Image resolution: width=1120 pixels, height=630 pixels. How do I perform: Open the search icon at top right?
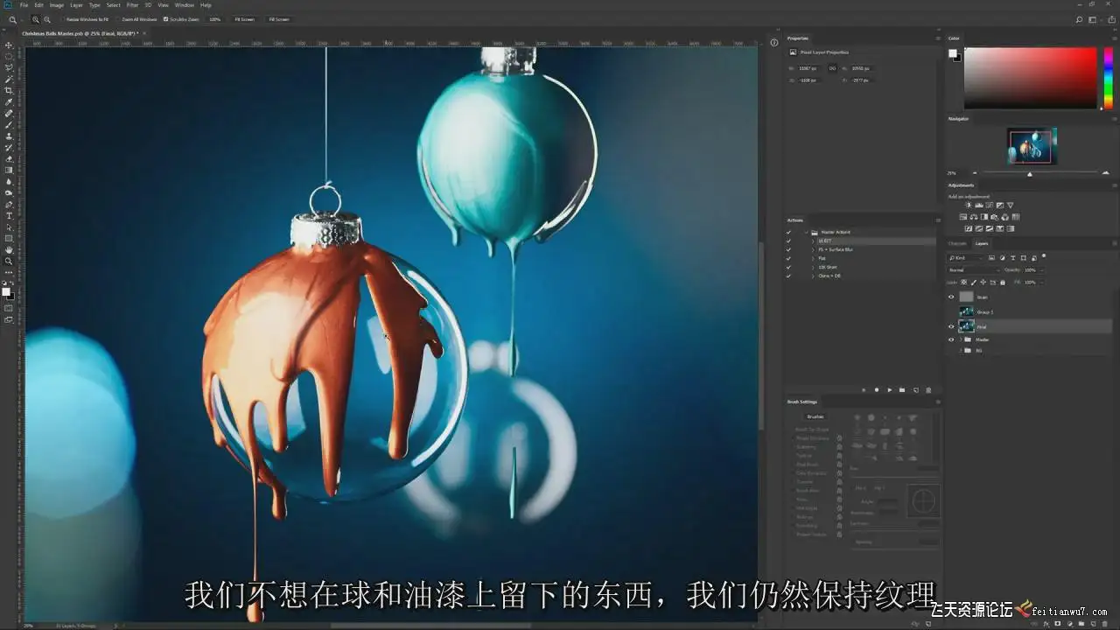1080,18
